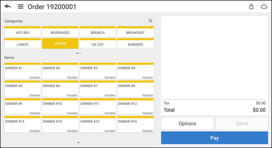Add DINNER #13 to the order
This screenshot has height=148, width=272.
[x=23, y=124]
